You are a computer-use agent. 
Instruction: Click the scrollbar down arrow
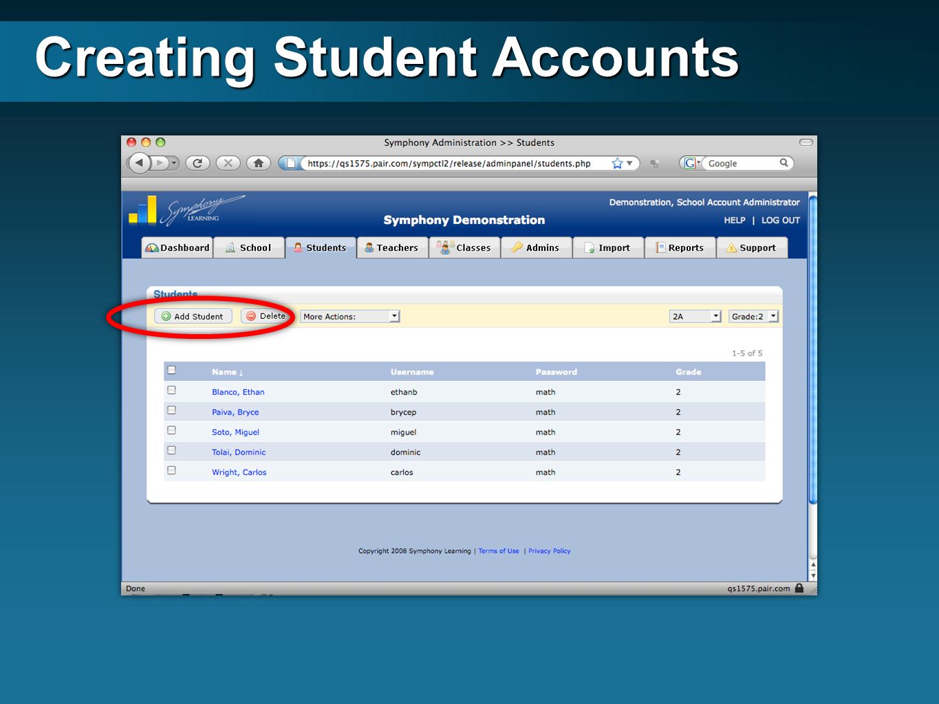(x=813, y=576)
